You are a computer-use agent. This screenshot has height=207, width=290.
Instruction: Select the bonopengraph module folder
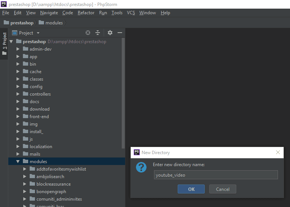click(51, 192)
